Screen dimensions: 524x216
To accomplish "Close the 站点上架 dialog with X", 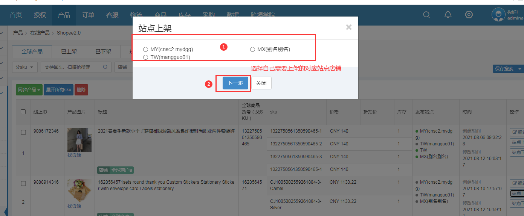I will (x=349, y=27).
